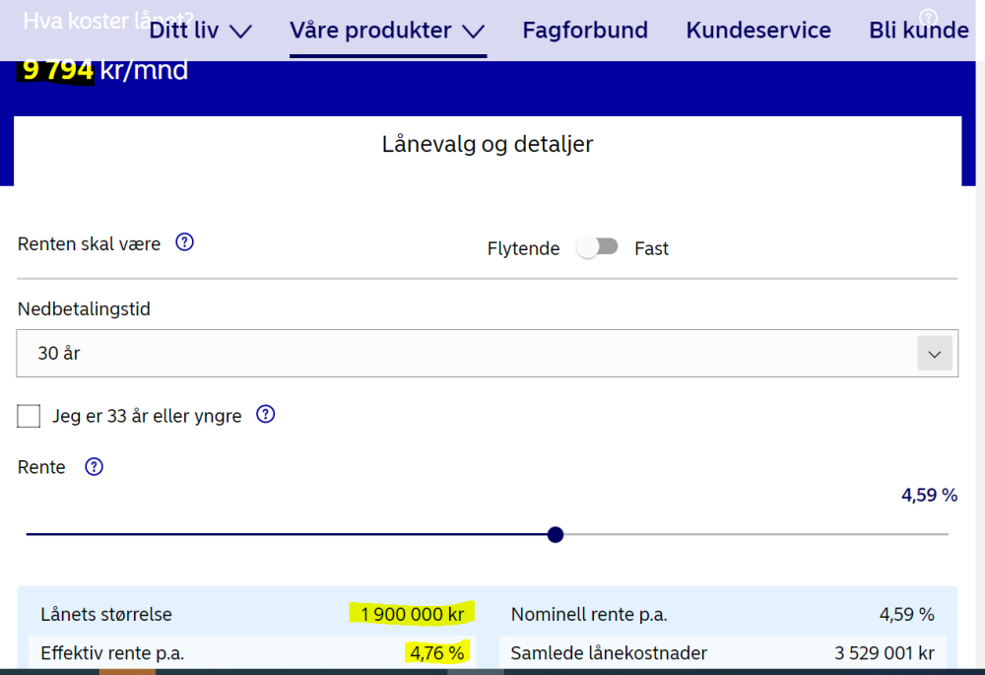
Task: Select the 'Fast' interest option label
Action: coord(651,249)
